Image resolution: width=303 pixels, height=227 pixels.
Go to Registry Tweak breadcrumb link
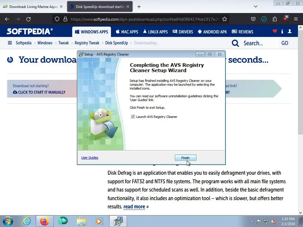coord(87,43)
